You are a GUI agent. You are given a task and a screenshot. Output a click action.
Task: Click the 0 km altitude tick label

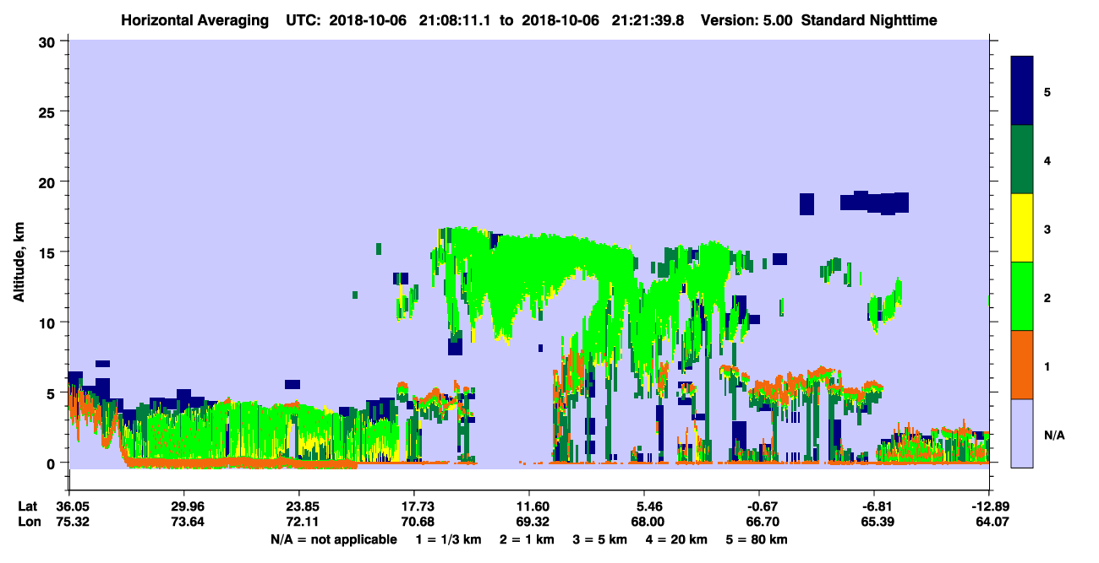pyautogui.click(x=52, y=463)
